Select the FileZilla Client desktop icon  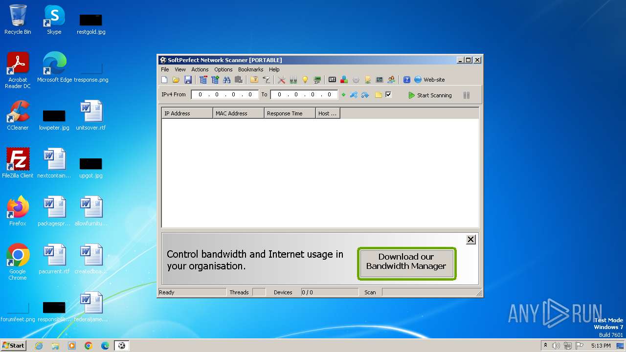pos(18,163)
